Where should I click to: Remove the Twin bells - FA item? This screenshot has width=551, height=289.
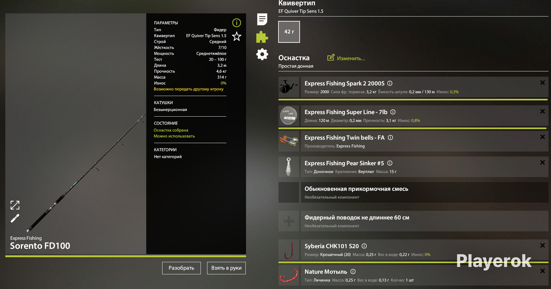(x=543, y=137)
